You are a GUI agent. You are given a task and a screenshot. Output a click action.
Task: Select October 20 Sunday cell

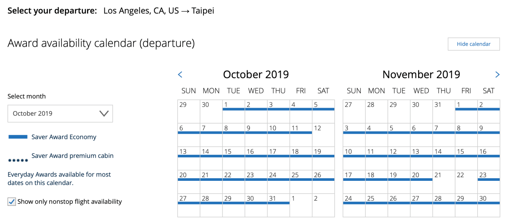(189, 182)
